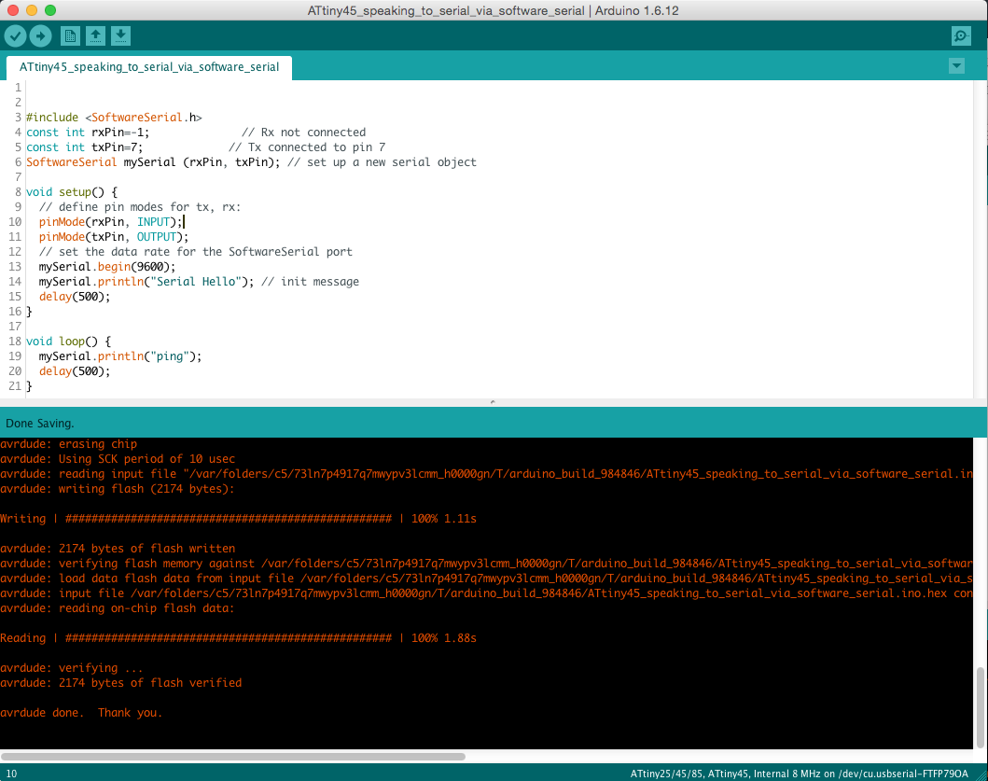Image resolution: width=988 pixels, height=781 pixels.
Task: Click the "void setup() {" line
Action: tap(72, 192)
